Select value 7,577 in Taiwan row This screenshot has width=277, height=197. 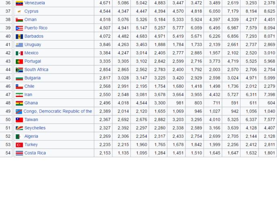click(269, 120)
